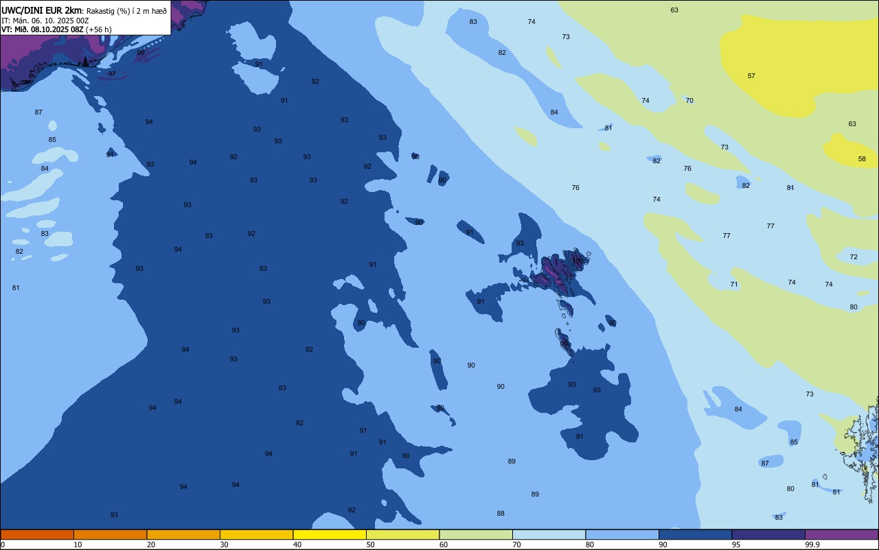The image size is (879, 550).
Task: Click the humidity value 58 on the map
Action: click(x=862, y=159)
